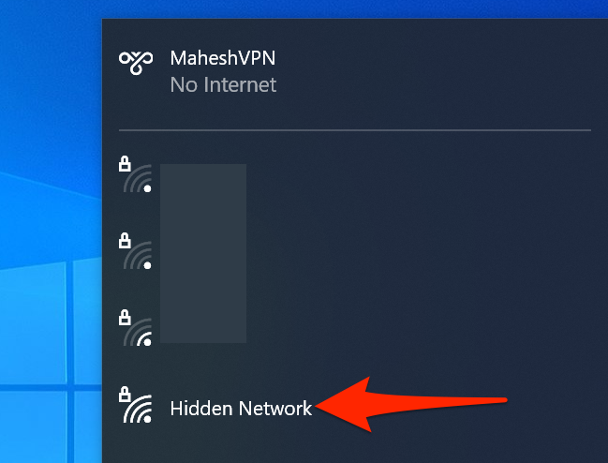Click the padlock on the third Wi-Fi network
Image resolution: width=608 pixels, height=463 pixels.
125,317
